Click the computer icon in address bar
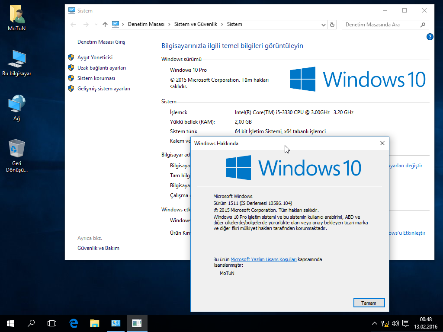The width and height of the screenshot is (443, 332). 115,24
